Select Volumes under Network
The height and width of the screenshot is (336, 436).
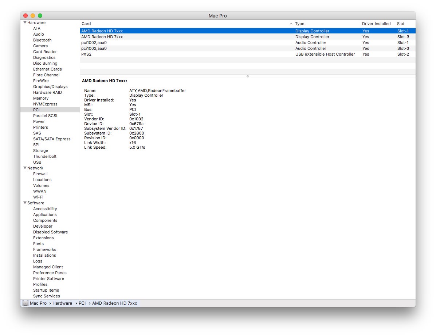click(x=41, y=186)
